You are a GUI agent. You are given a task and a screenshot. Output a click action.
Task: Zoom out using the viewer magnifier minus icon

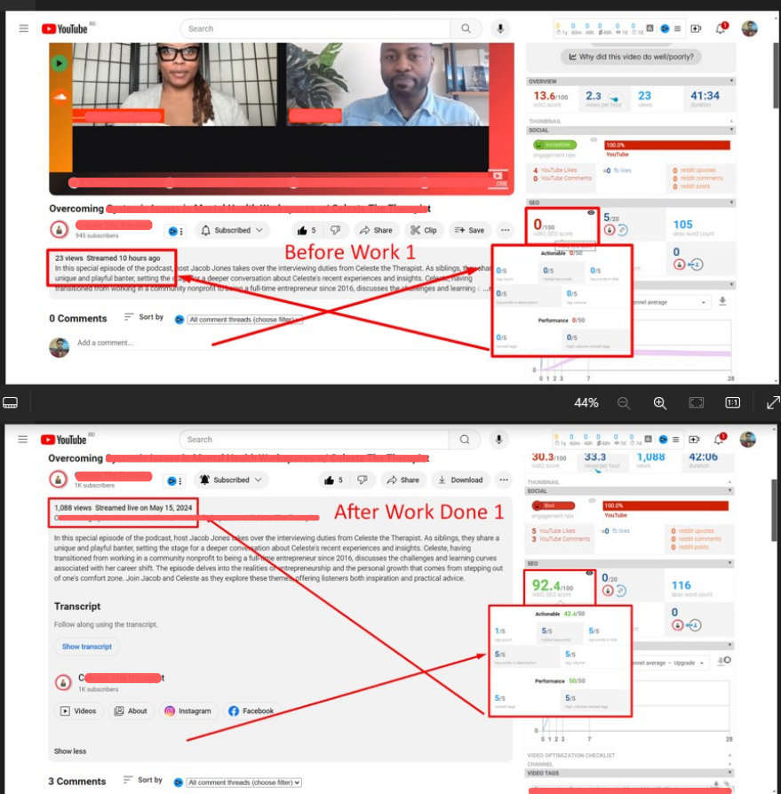coord(624,402)
